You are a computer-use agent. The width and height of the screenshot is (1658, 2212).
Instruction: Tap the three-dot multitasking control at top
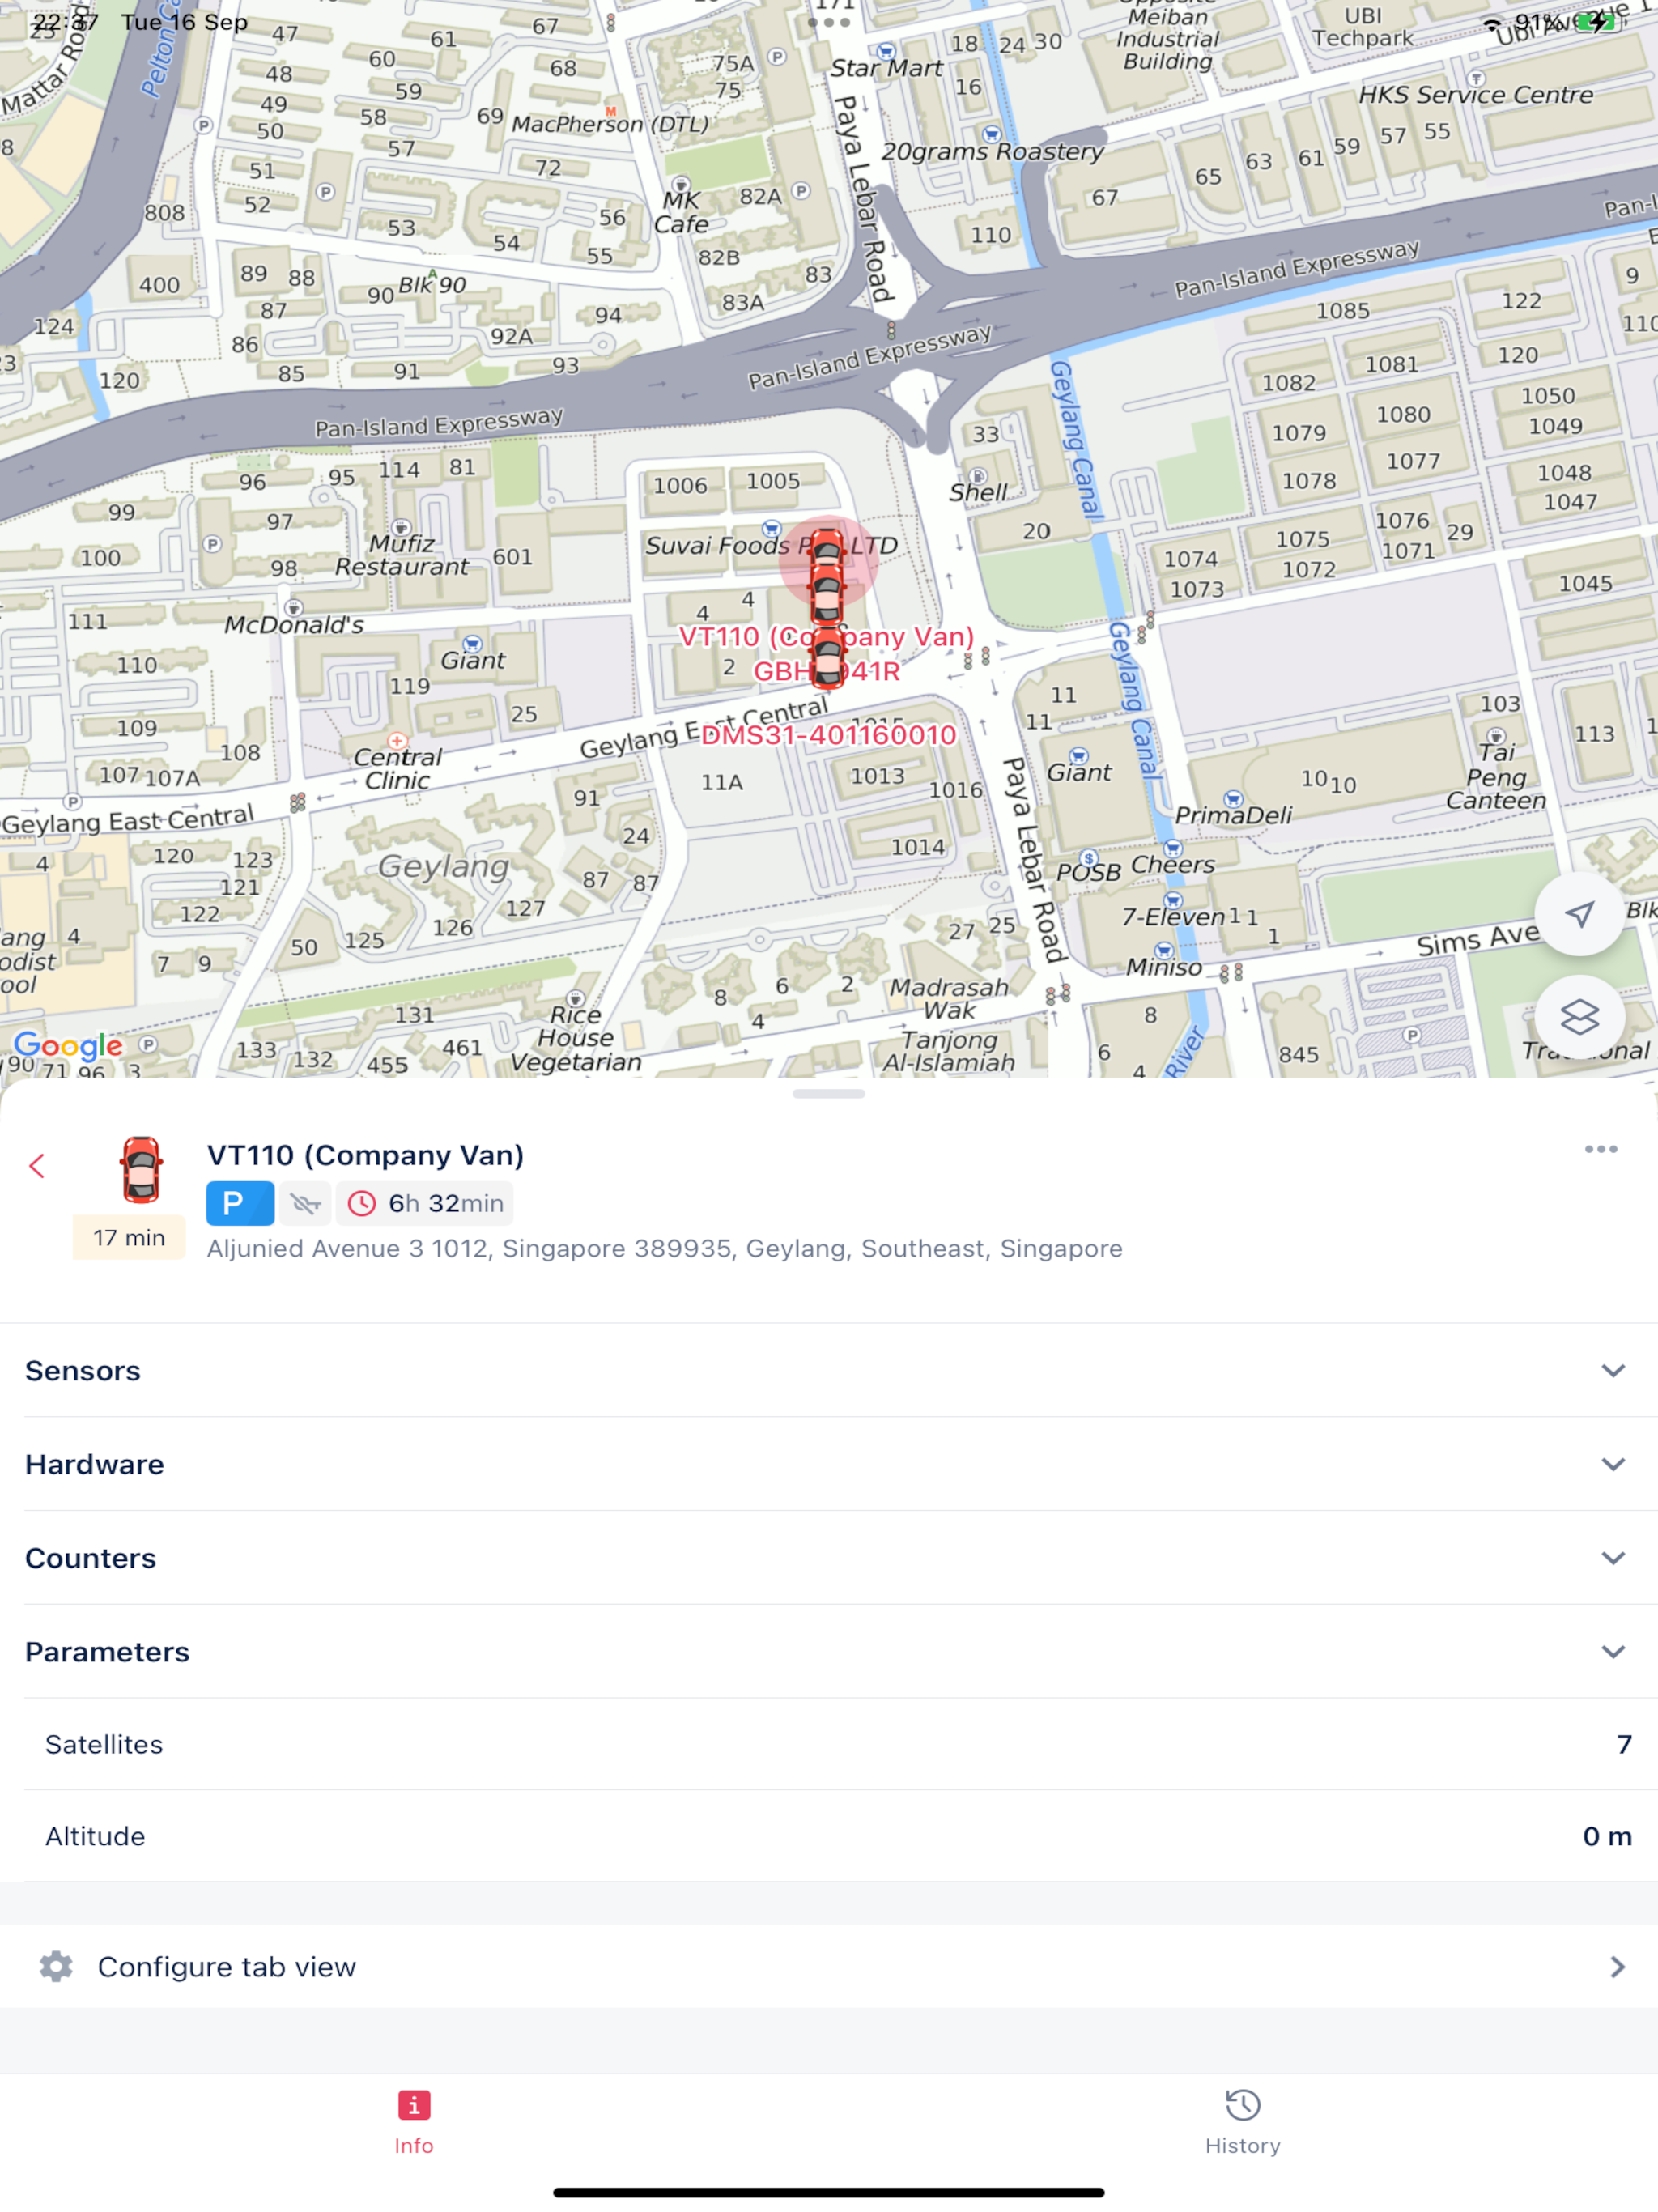829,22
